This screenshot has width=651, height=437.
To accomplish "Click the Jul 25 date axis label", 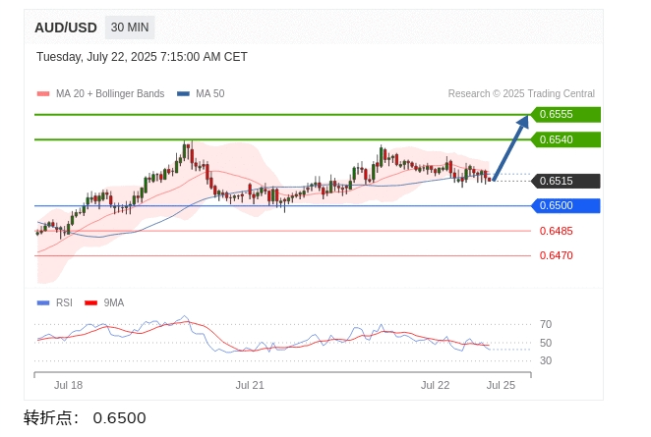I will [501, 385].
